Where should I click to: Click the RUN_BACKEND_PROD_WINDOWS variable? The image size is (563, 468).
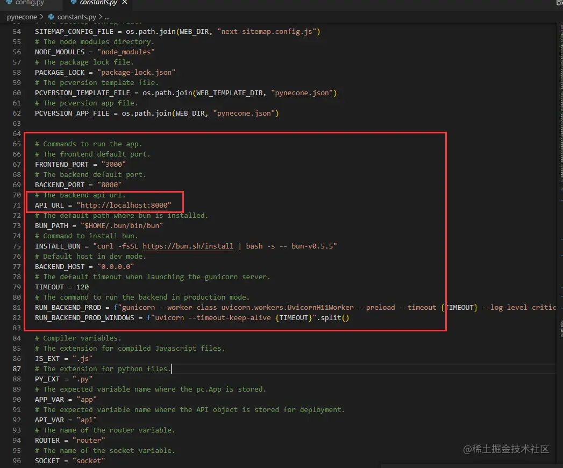[x=84, y=318]
